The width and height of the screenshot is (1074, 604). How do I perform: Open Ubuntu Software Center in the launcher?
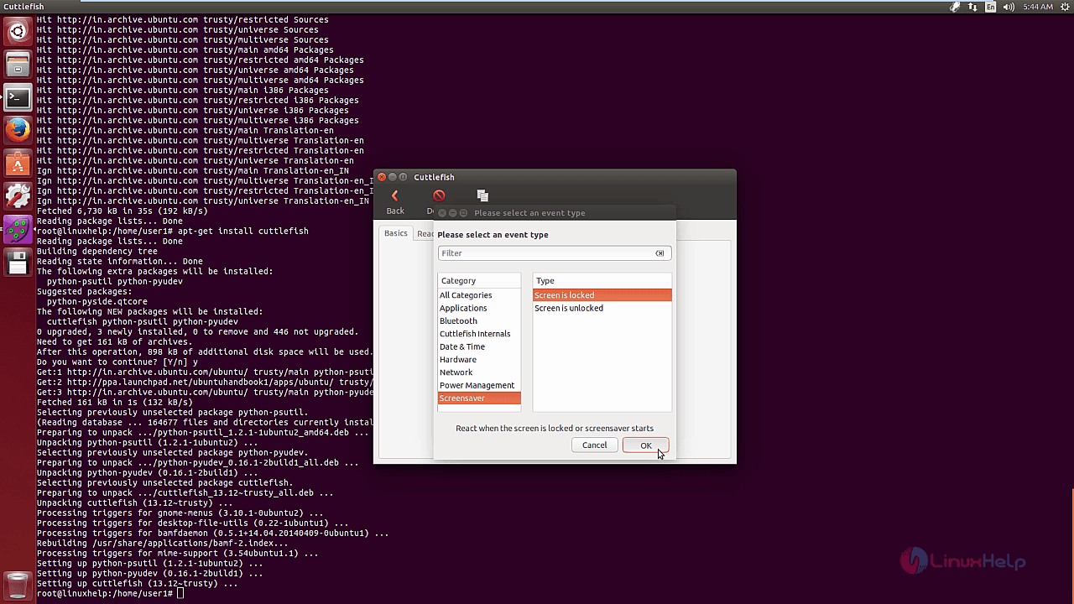point(18,163)
